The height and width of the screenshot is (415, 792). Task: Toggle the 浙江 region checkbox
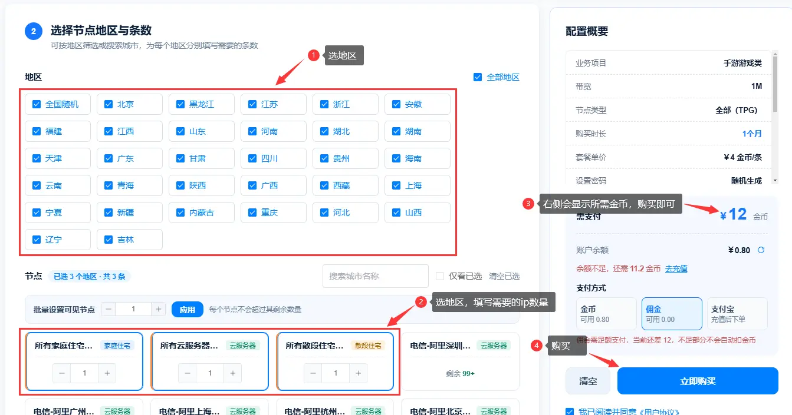pos(324,104)
